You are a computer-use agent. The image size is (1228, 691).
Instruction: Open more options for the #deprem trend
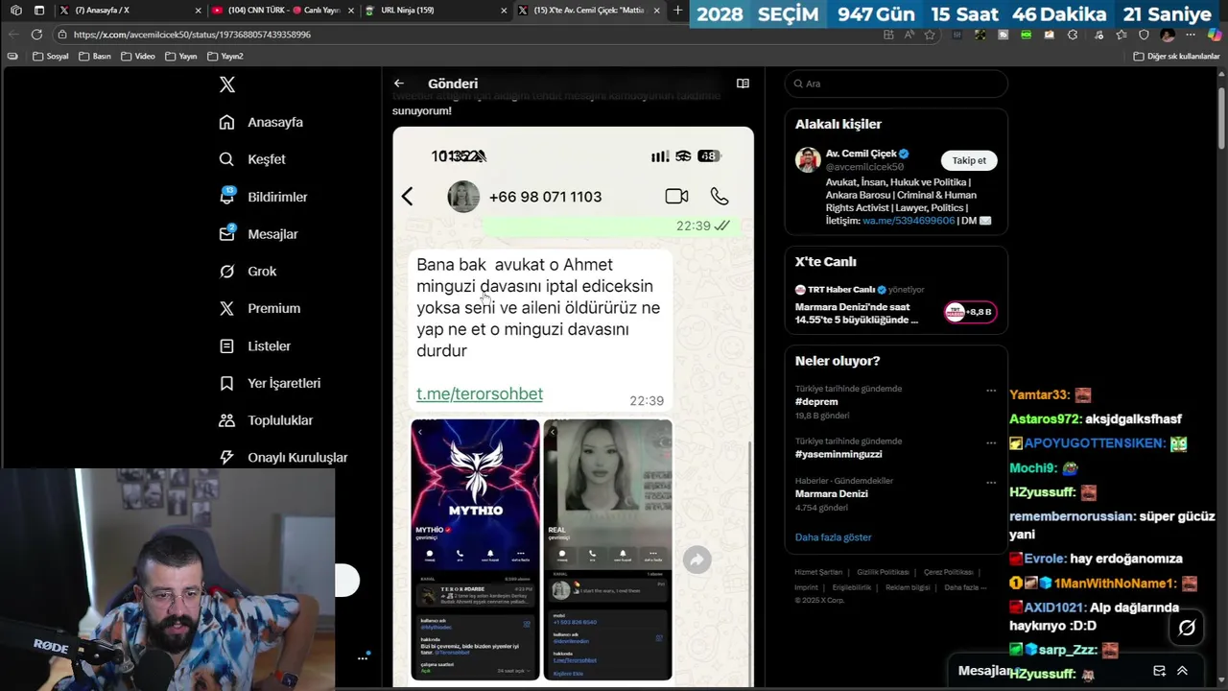pos(991,391)
